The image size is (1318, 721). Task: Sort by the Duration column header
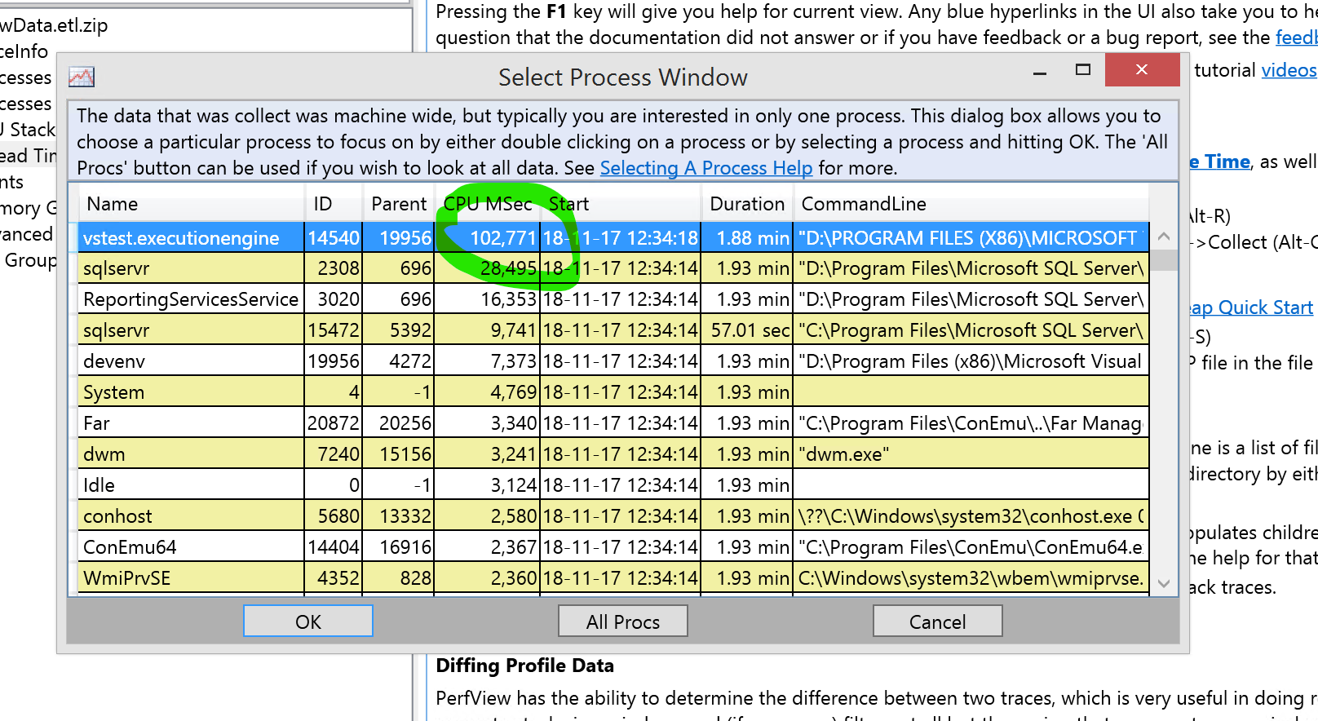click(747, 204)
